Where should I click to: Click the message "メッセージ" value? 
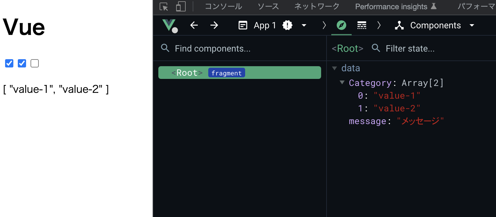point(420,121)
